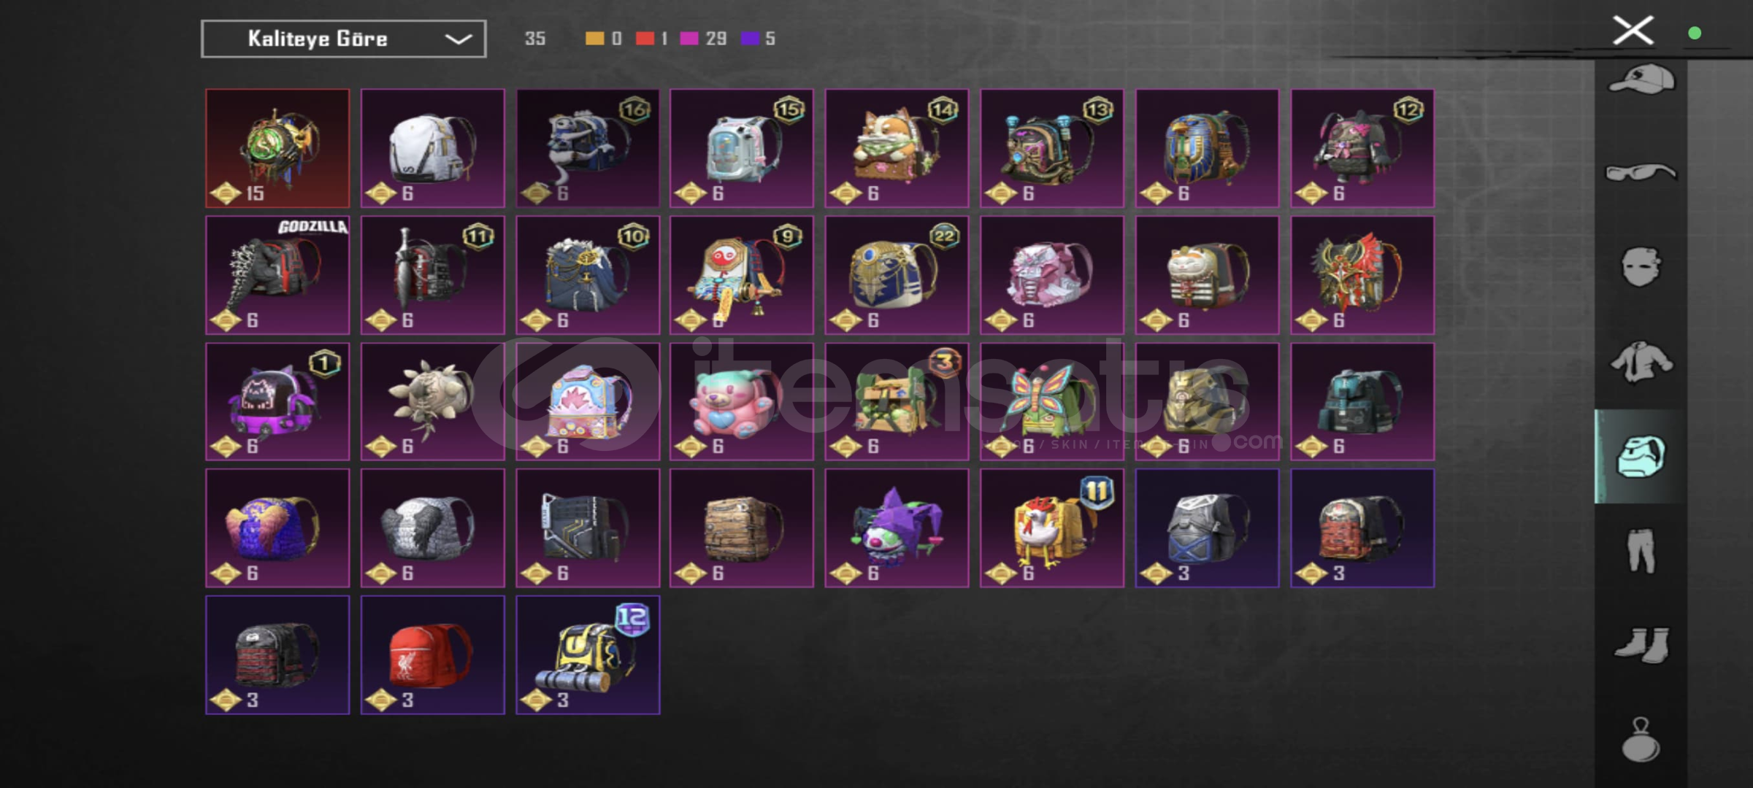
Task: Pick the yellow backpack with badge 12
Action: [x=588, y=655]
